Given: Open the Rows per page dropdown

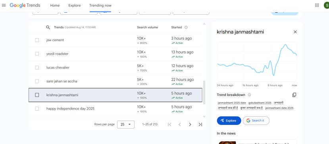Looking at the screenshot, I should click(126, 125).
